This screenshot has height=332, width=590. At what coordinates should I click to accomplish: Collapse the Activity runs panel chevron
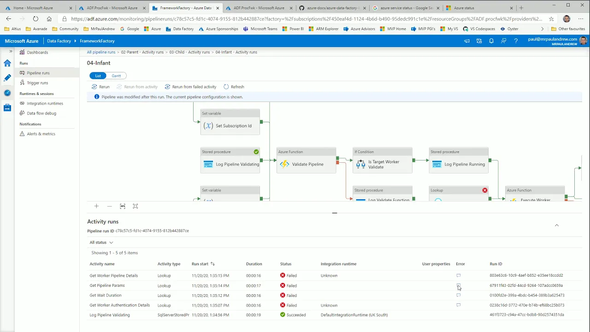(x=556, y=225)
